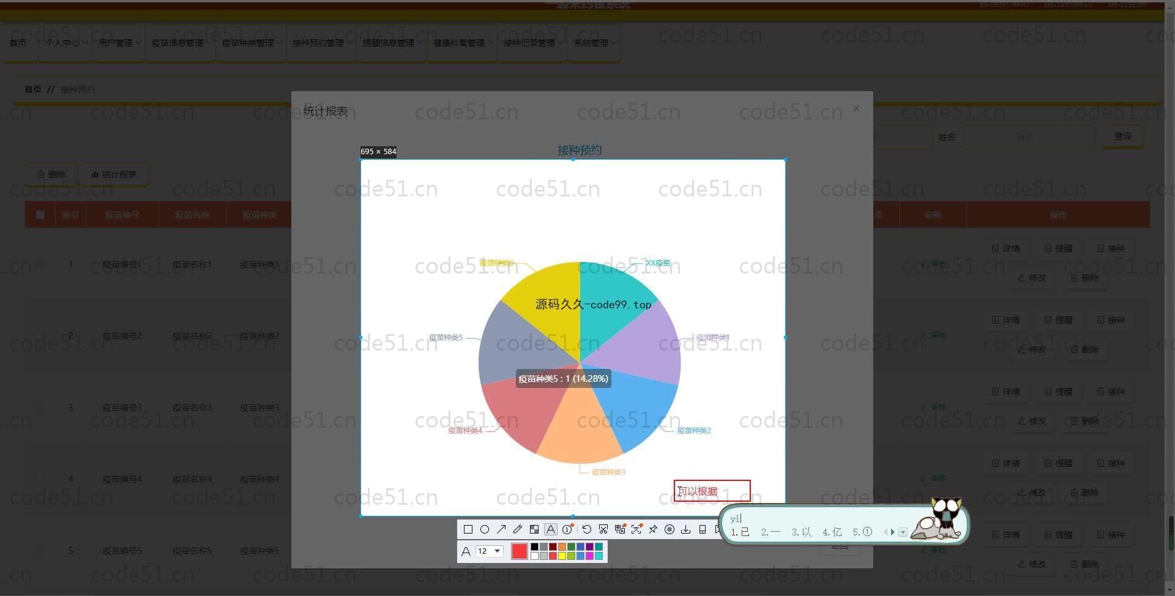This screenshot has height=596, width=1175.
Task: Expand the 疫苗信息管理 menu
Action: [x=181, y=43]
